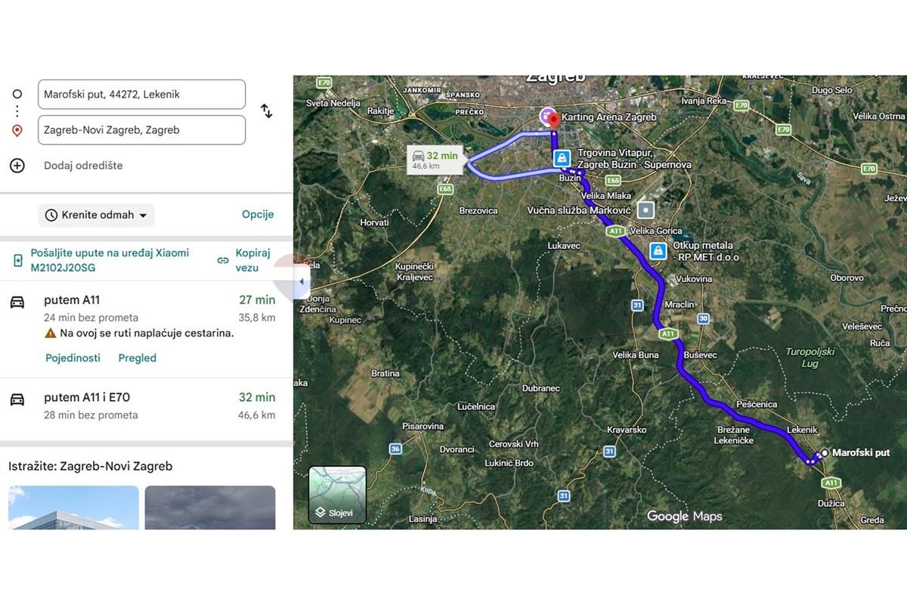The height and width of the screenshot is (605, 907).
Task: Click the Lukavec label on map
Action: tap(564, 246)
